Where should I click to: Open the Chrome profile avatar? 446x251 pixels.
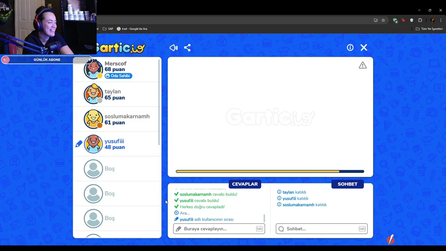click(x=432, y=20)
